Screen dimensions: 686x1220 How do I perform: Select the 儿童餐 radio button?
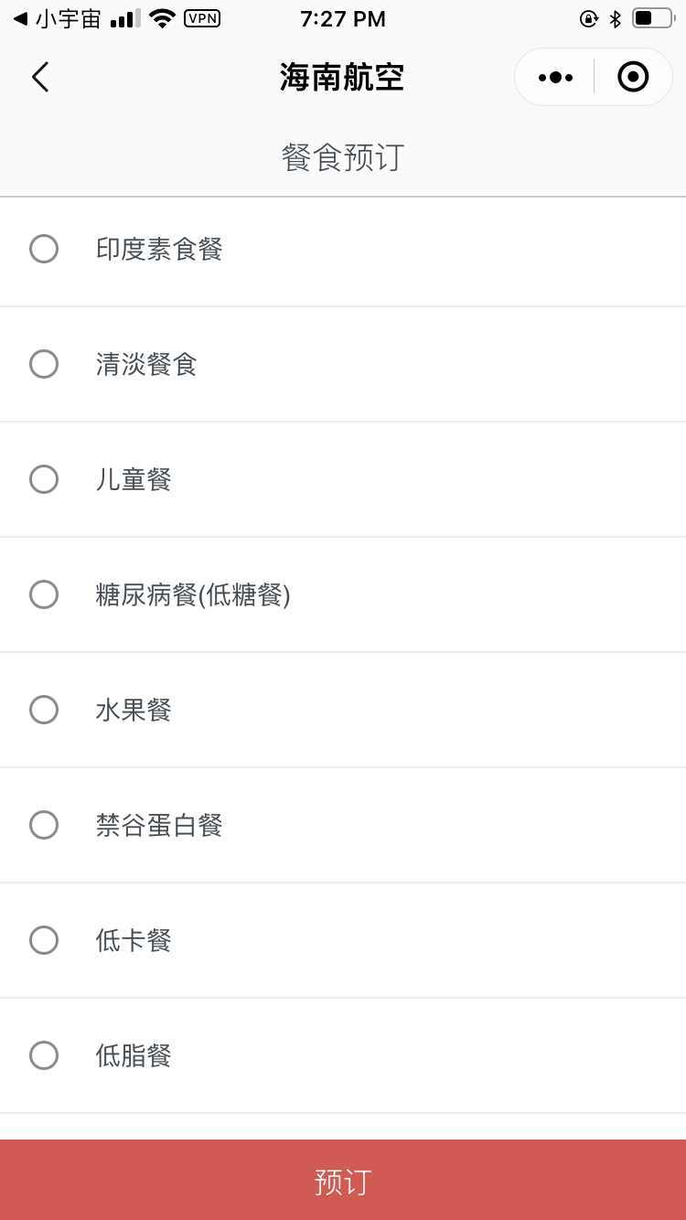click(44, 479)
